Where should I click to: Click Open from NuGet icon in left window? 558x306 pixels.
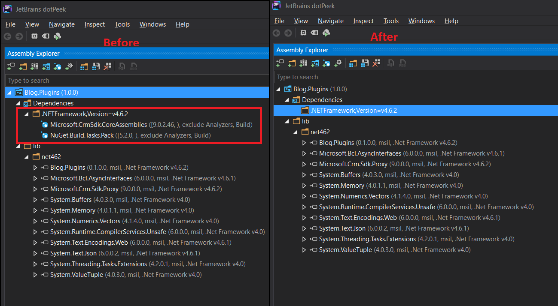click(46, 66)
